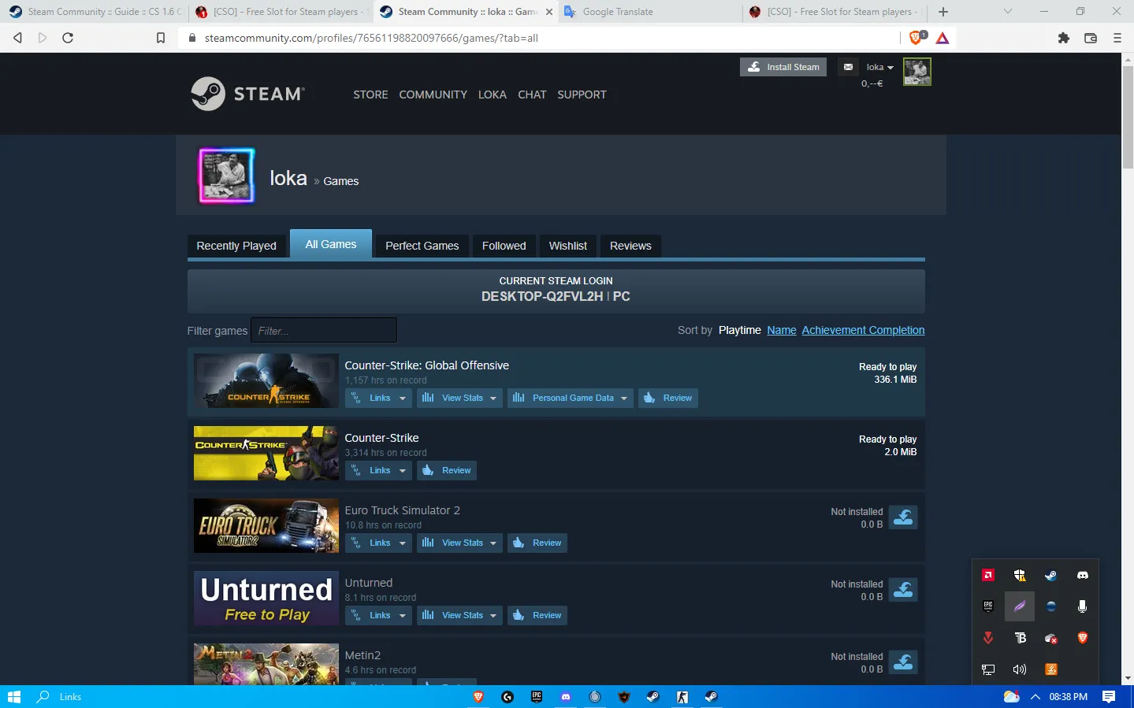Click the Java icon in the tray popup
This screenshot has height=708, width=1134.
point(1051,669)
